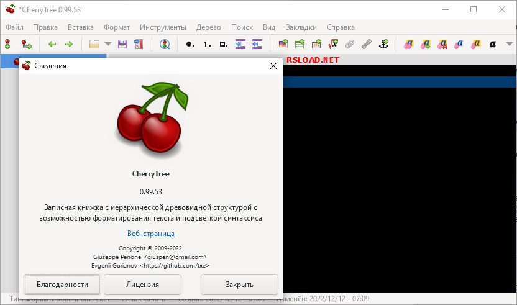Insert an anchor from the toolbar
This screenshot has width=517, height=305.
(x=383, y=44)
